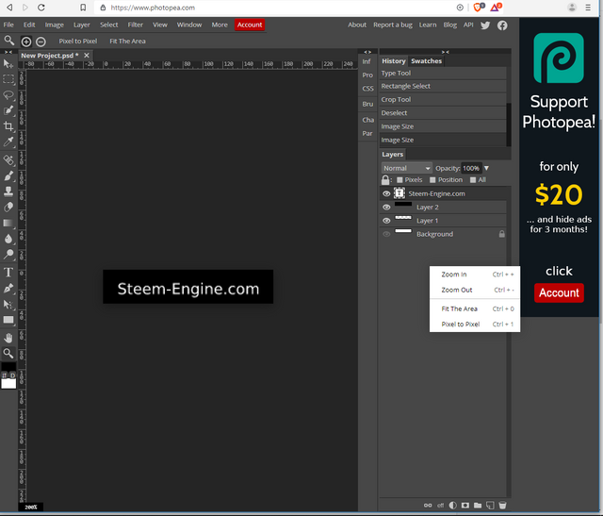
Task: Toggle lock All checkbox
Action: (473, 180)
